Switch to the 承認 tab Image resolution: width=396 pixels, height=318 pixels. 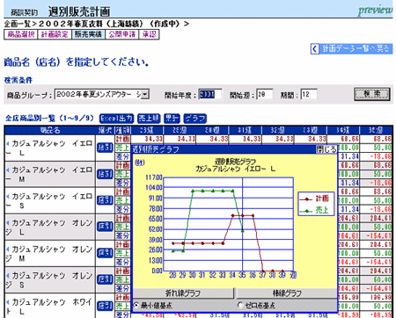tap(149, 34)
